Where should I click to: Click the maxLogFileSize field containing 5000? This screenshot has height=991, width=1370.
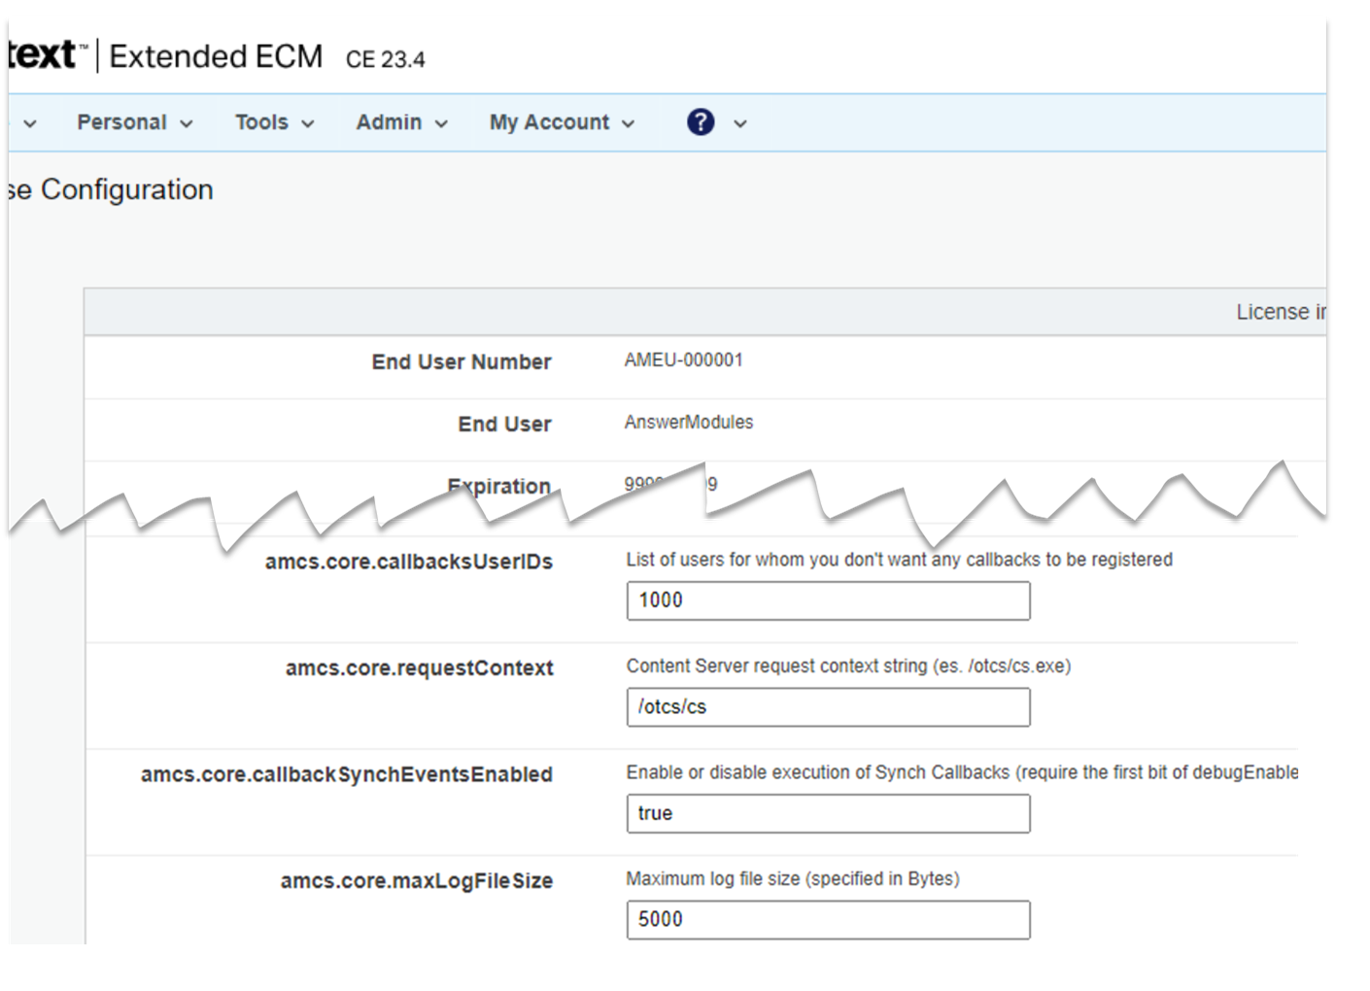(828, 919)
